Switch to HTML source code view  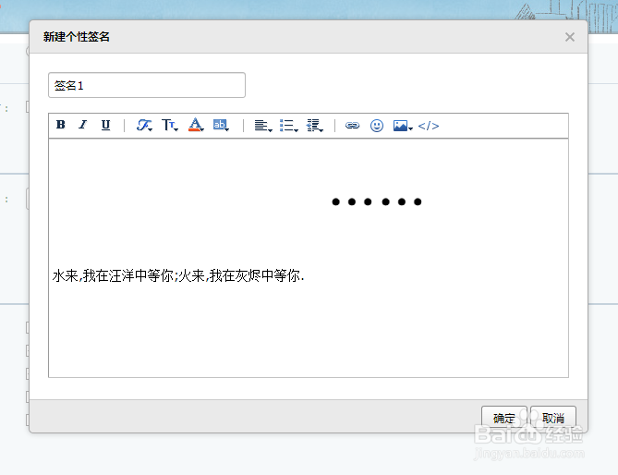429,126
